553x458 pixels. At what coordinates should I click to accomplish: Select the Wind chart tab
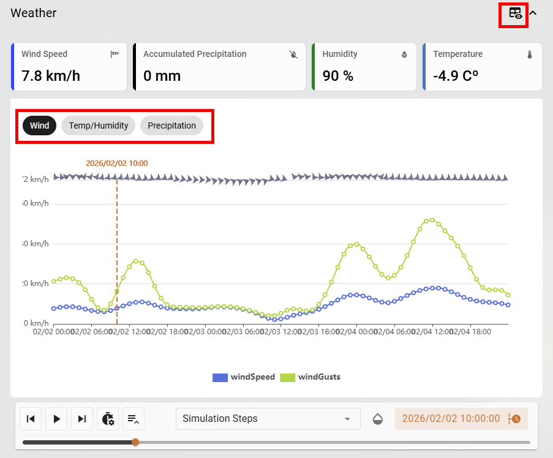(x=40, y=126)
